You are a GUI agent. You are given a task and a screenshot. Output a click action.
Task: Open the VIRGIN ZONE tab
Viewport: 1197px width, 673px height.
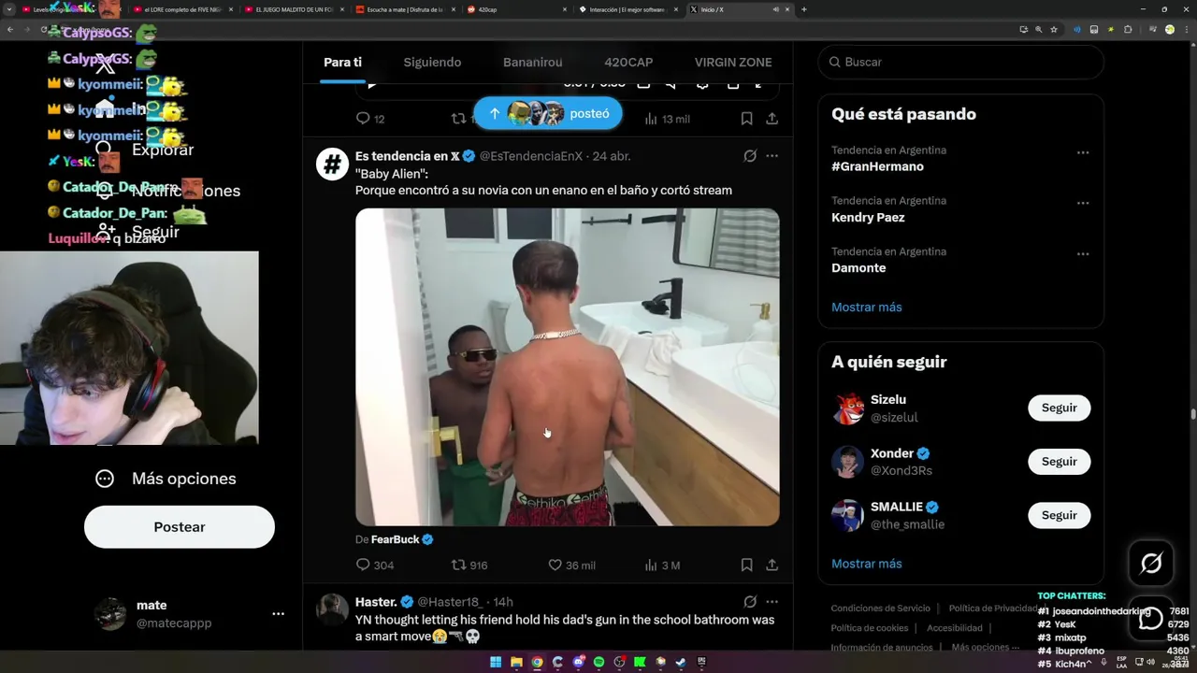(x=733, y=63)
